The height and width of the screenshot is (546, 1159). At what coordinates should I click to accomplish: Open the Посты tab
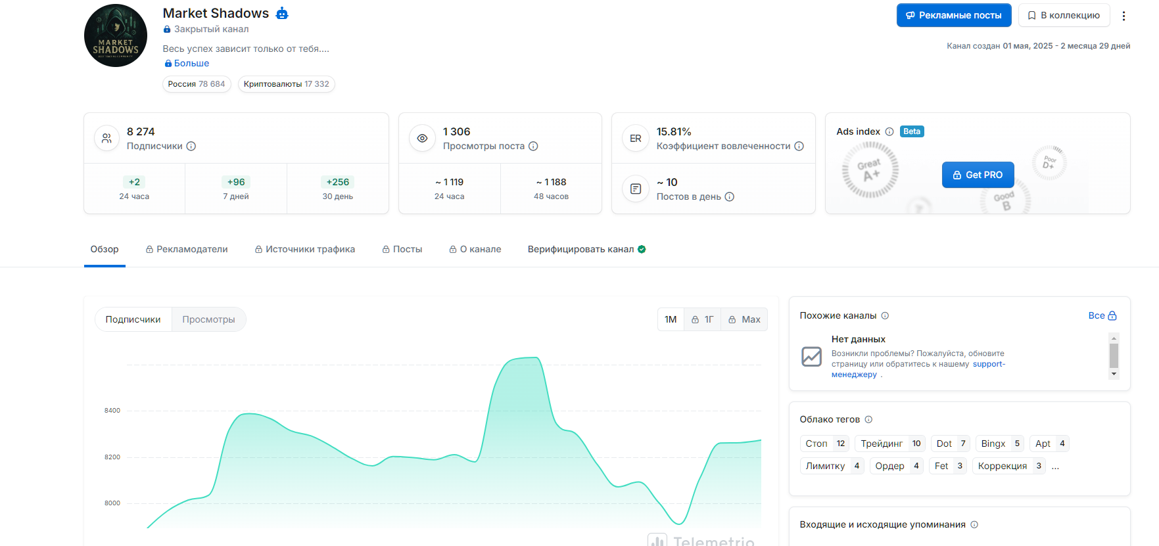(x=402, y=249)
